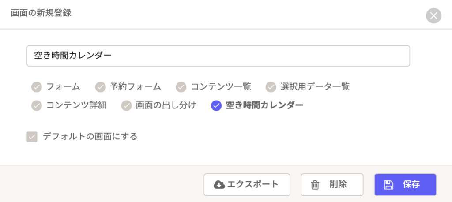Click the check circle icon beside 選択用データ一覧
Viewport: 452px width, 202px height.
tap(271, 87)
